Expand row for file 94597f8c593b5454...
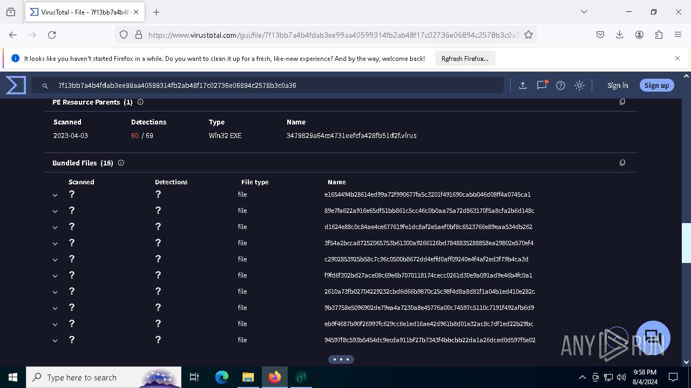 click(55, 341)
